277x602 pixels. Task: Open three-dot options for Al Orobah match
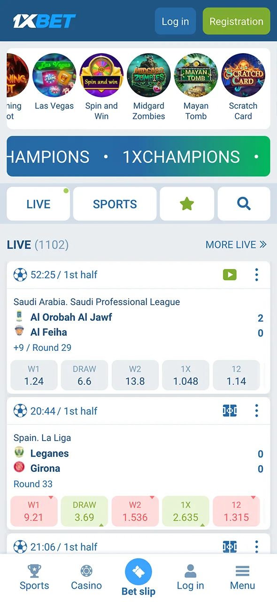click(256, 275)
